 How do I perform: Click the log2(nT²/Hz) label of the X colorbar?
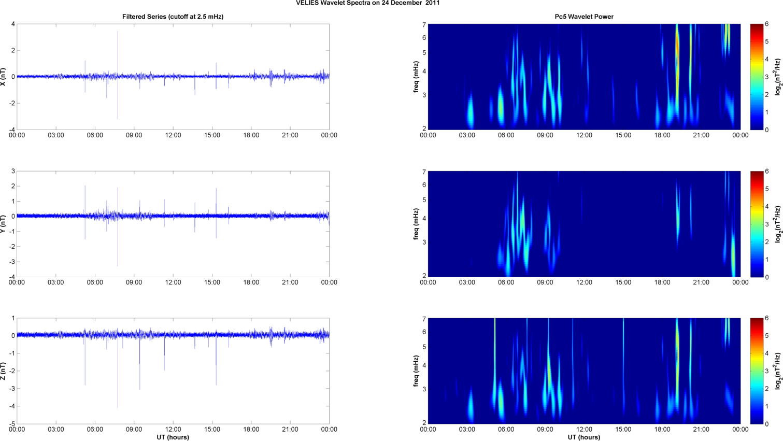click(x=778, y=77)
